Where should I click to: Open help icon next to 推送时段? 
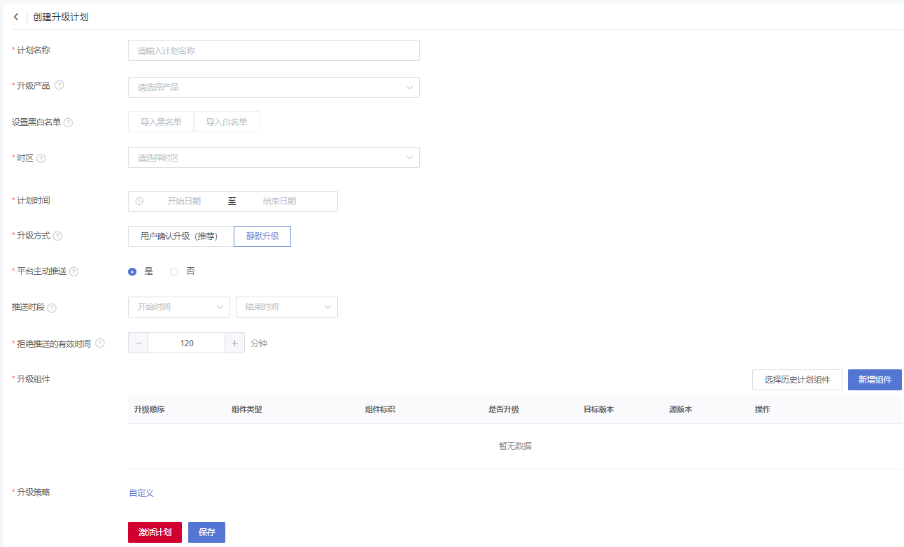click(x=52, y=308)
